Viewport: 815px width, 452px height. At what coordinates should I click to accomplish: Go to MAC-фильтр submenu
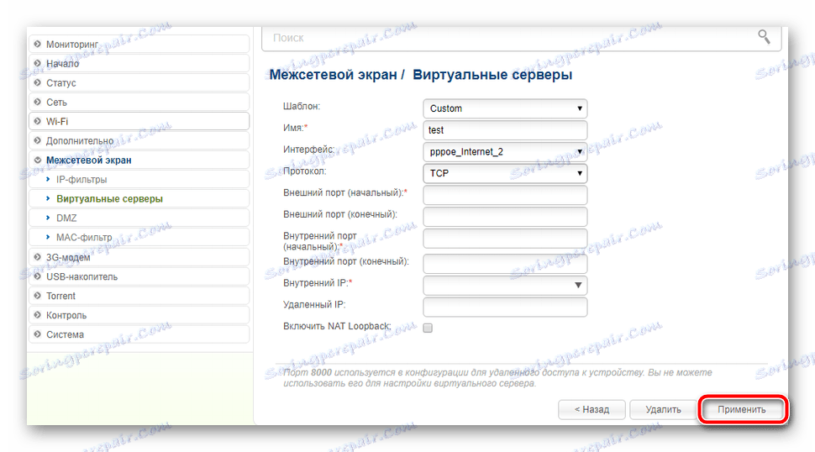point(139,237)
